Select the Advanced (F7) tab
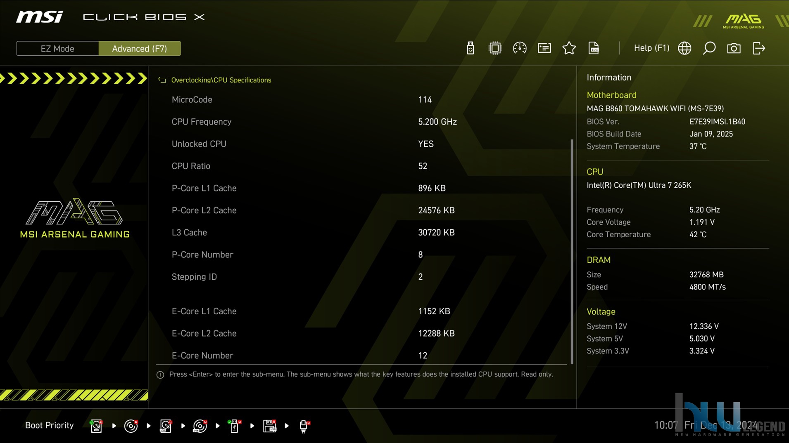 click(140, 48)
